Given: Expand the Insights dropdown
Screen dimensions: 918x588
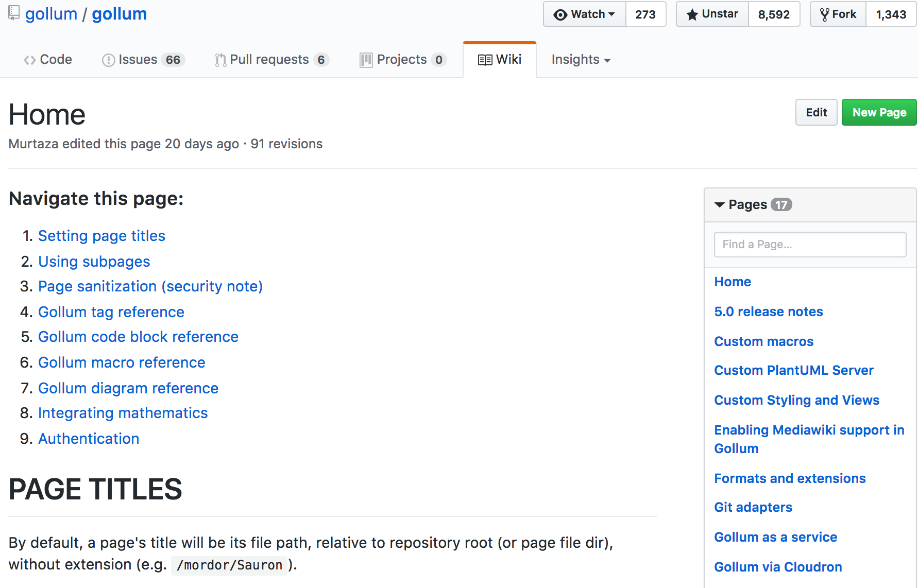Looking at the screenshot, I should coord(581,60).
